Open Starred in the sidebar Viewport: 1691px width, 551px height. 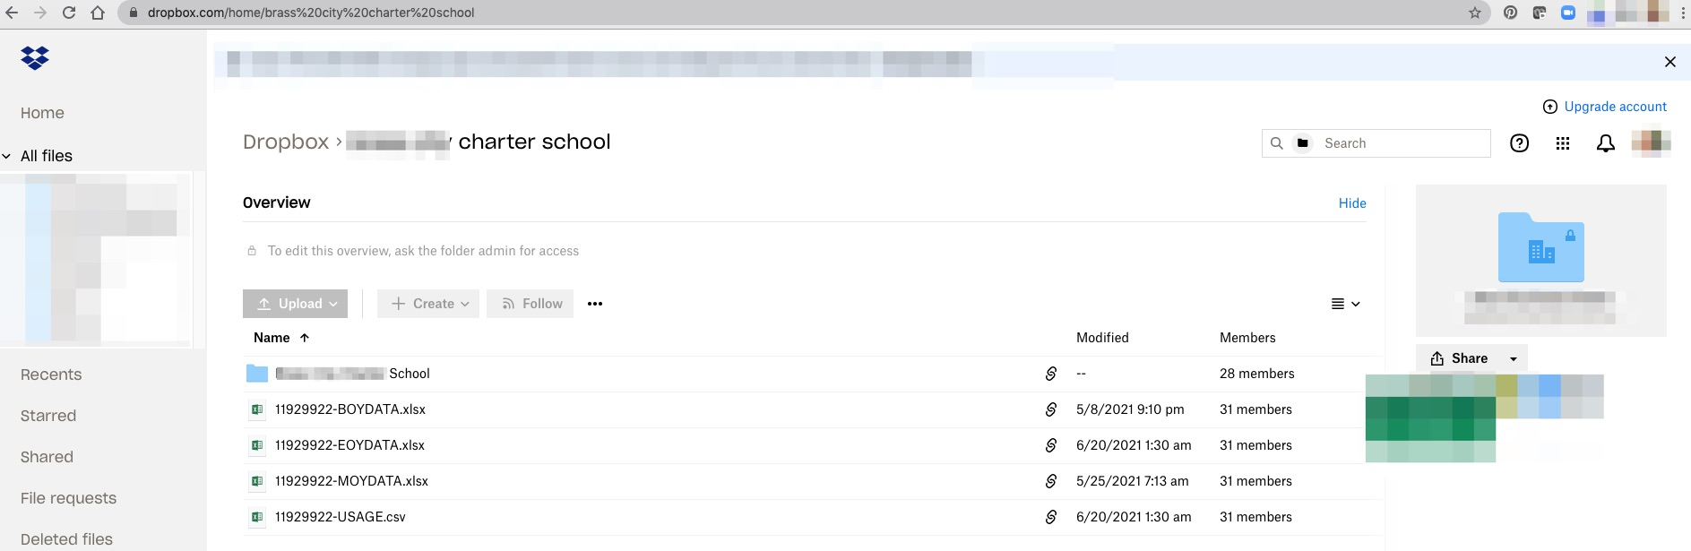point(48,416)
